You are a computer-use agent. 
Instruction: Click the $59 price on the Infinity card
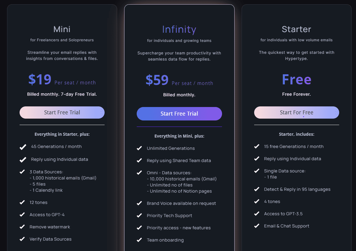[156, 80]
